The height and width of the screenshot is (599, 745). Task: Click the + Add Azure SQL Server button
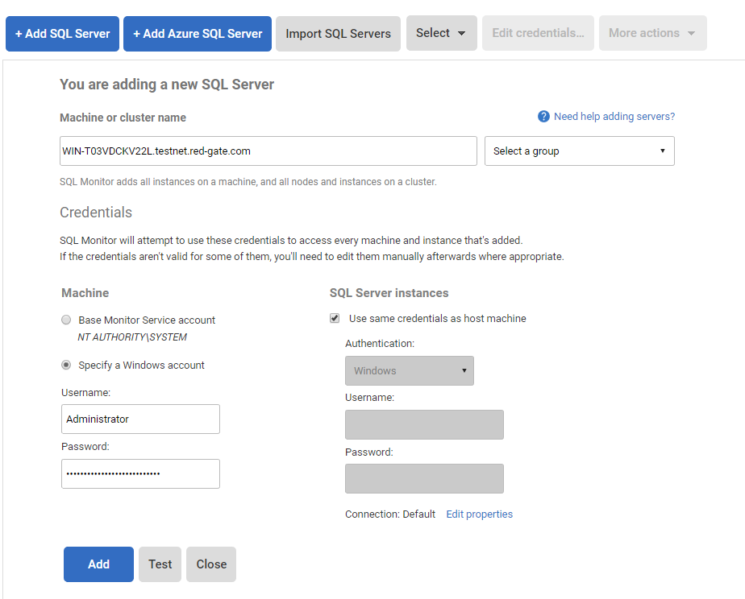pyautogui.click(x=198, y=34)
